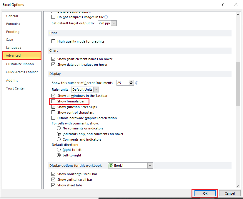
Task: Open the Customize Ribbon section
Action: [x=20, y=64]
